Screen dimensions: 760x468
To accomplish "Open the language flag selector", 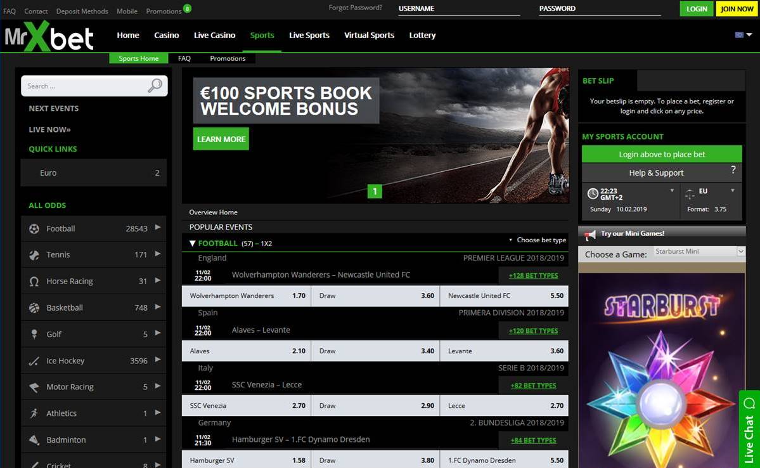I will 744,35.
